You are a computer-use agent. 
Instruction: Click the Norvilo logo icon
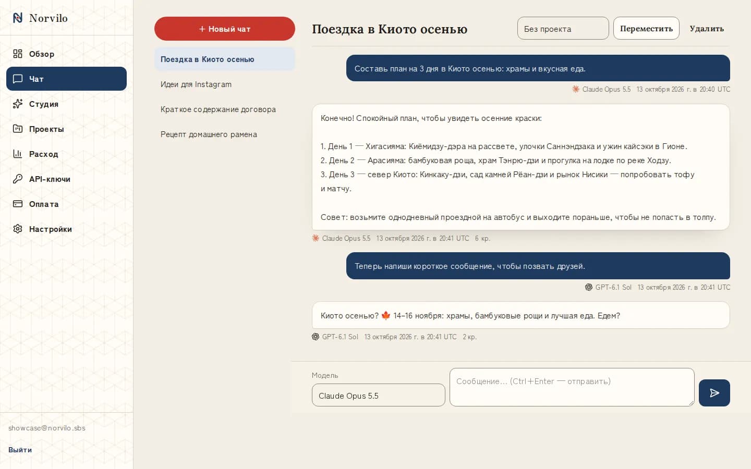tap(18, 18)
